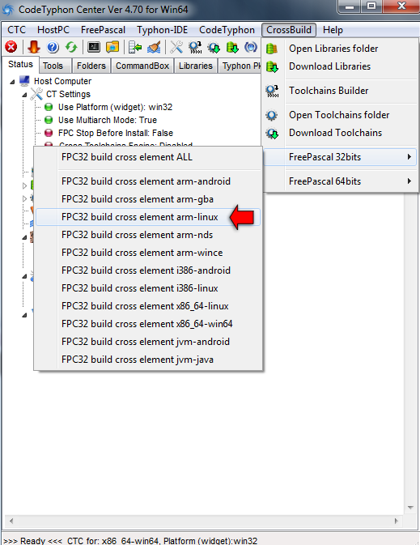The height and width of the screenshot is (545, 420).
Task: Select FPC32 build cross element ALL
Action: pos(126,157)
